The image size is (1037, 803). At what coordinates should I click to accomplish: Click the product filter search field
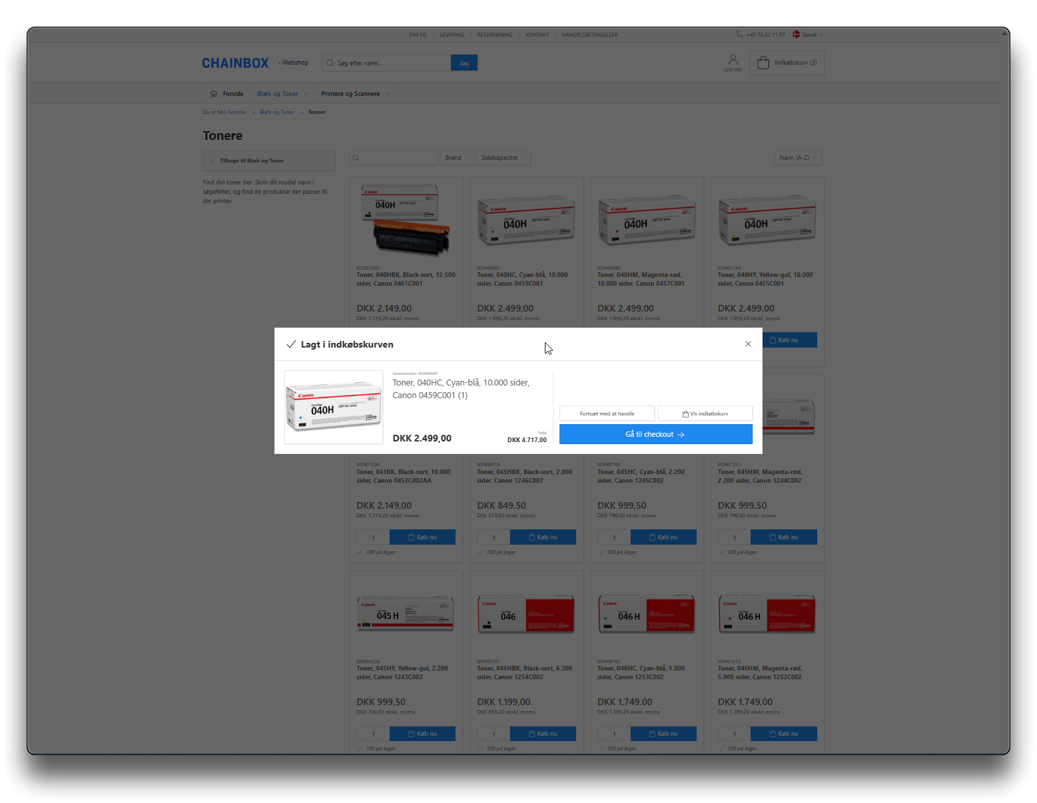(x=394, y=158)
